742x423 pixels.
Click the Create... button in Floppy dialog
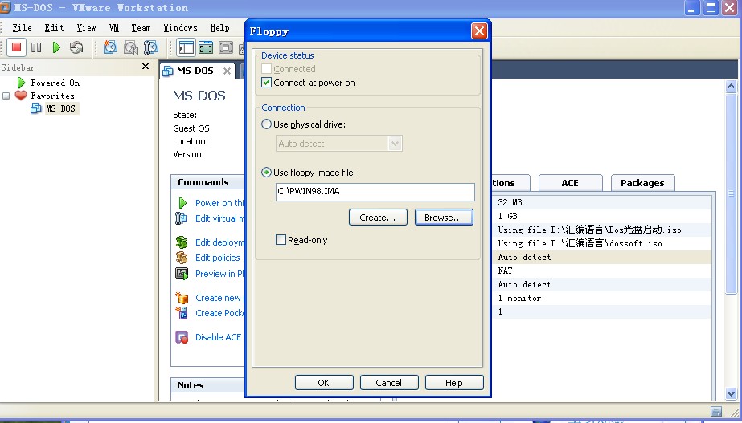pyautogui.click(x=378, y=218)
